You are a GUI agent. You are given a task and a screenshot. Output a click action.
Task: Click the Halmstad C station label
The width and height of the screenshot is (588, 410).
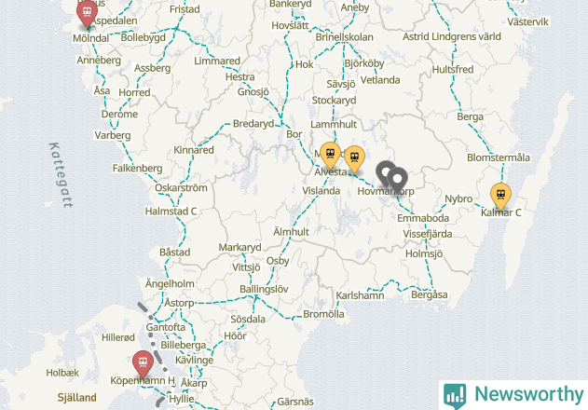(x=171, y=212)
